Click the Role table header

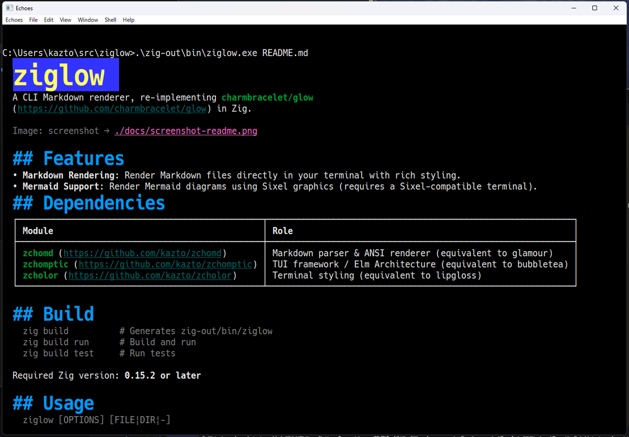pyautogui.click(x=283, y=231)
